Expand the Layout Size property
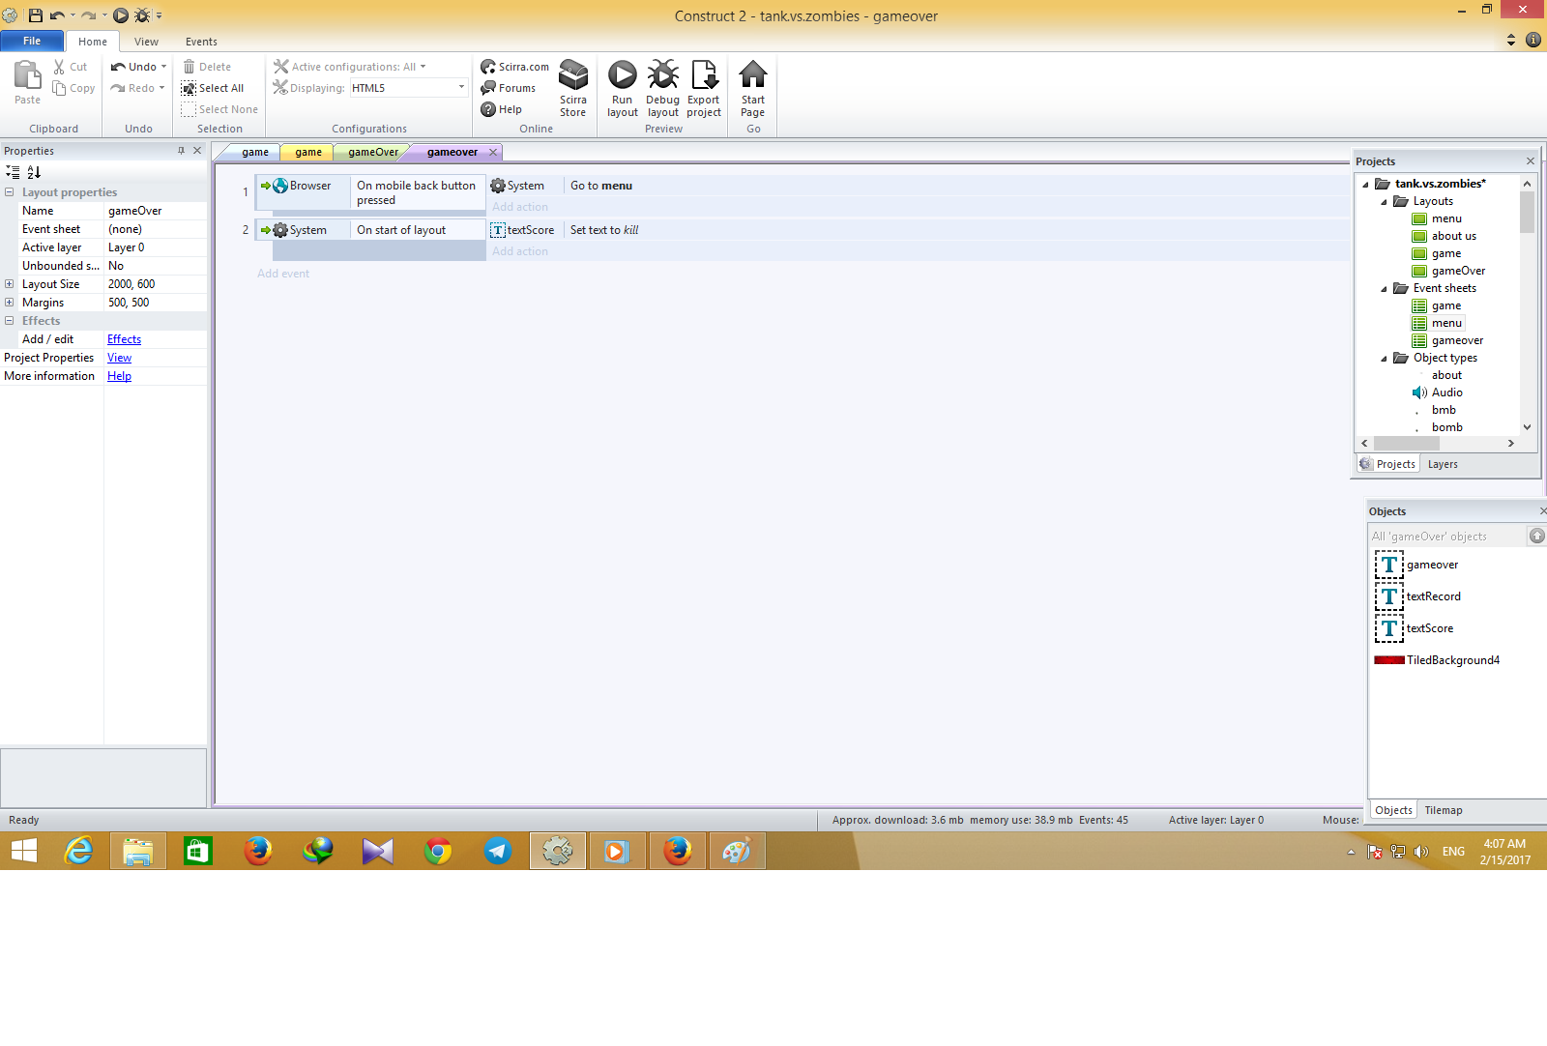This screenshot has height=1046, width=1547. coord(9,284)
